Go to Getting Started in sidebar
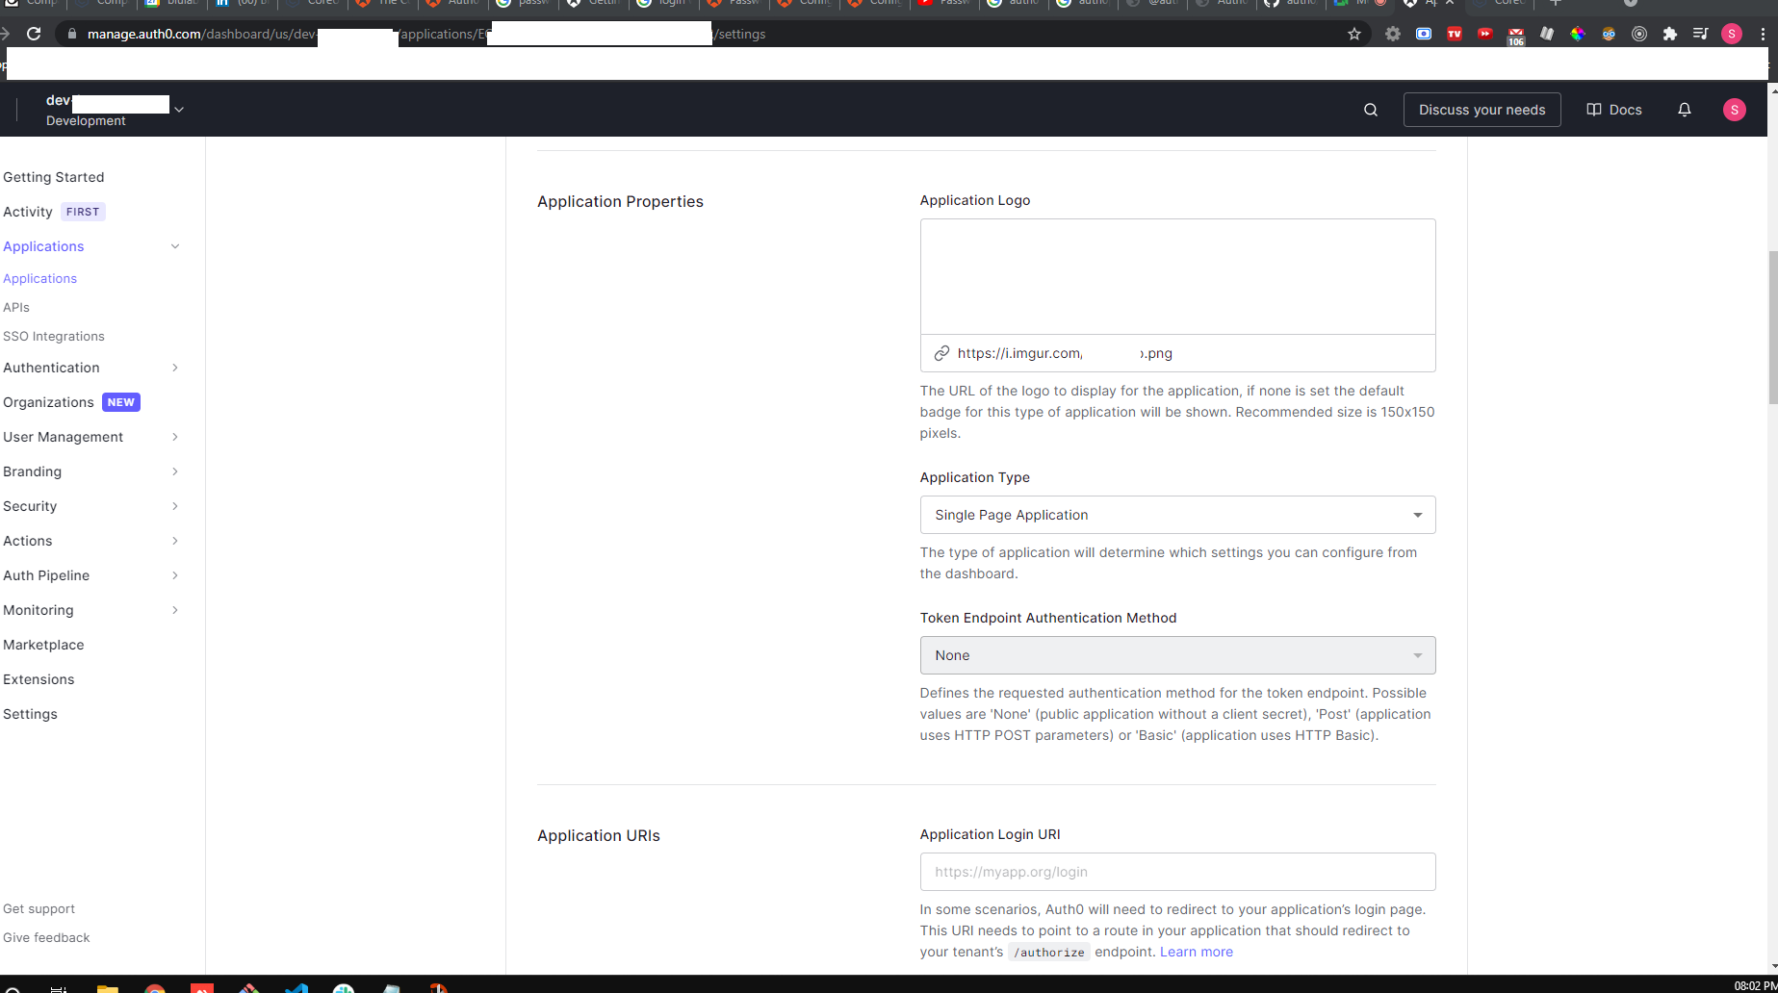 54,177
